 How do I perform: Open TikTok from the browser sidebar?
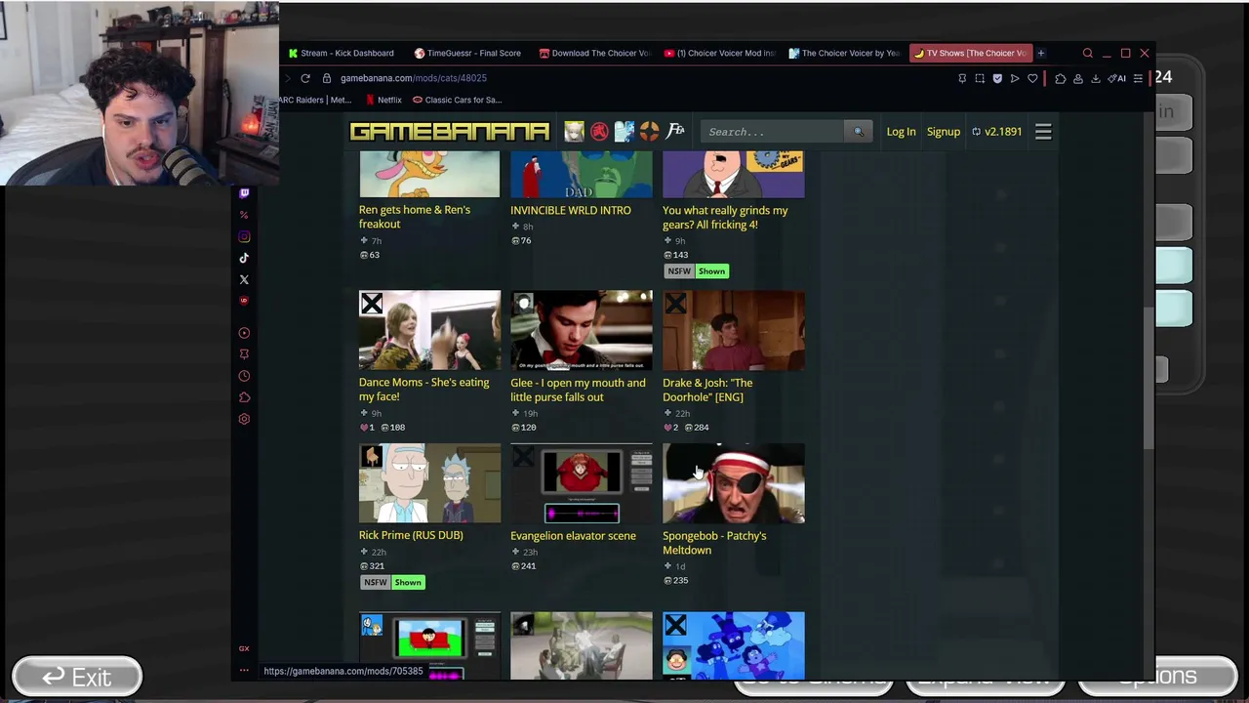coord(244,258)
